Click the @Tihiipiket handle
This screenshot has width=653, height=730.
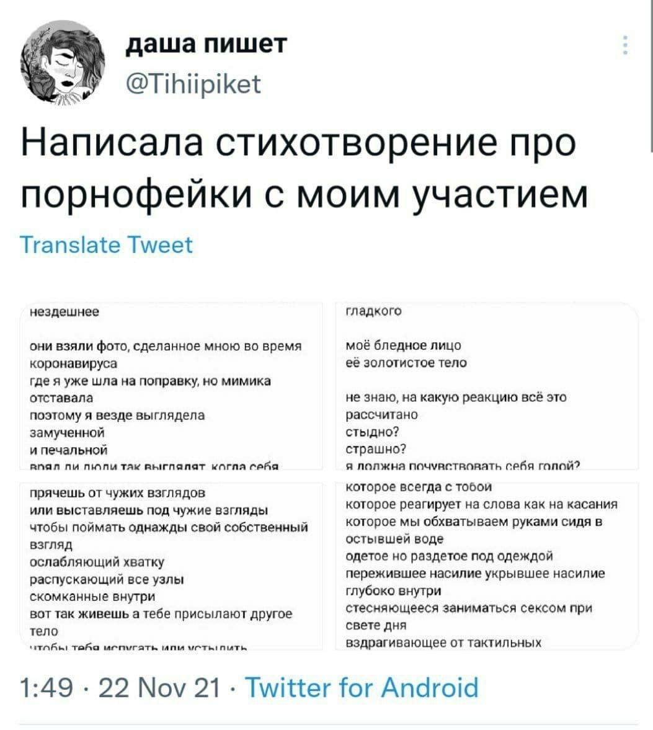(x=193, y=82)
